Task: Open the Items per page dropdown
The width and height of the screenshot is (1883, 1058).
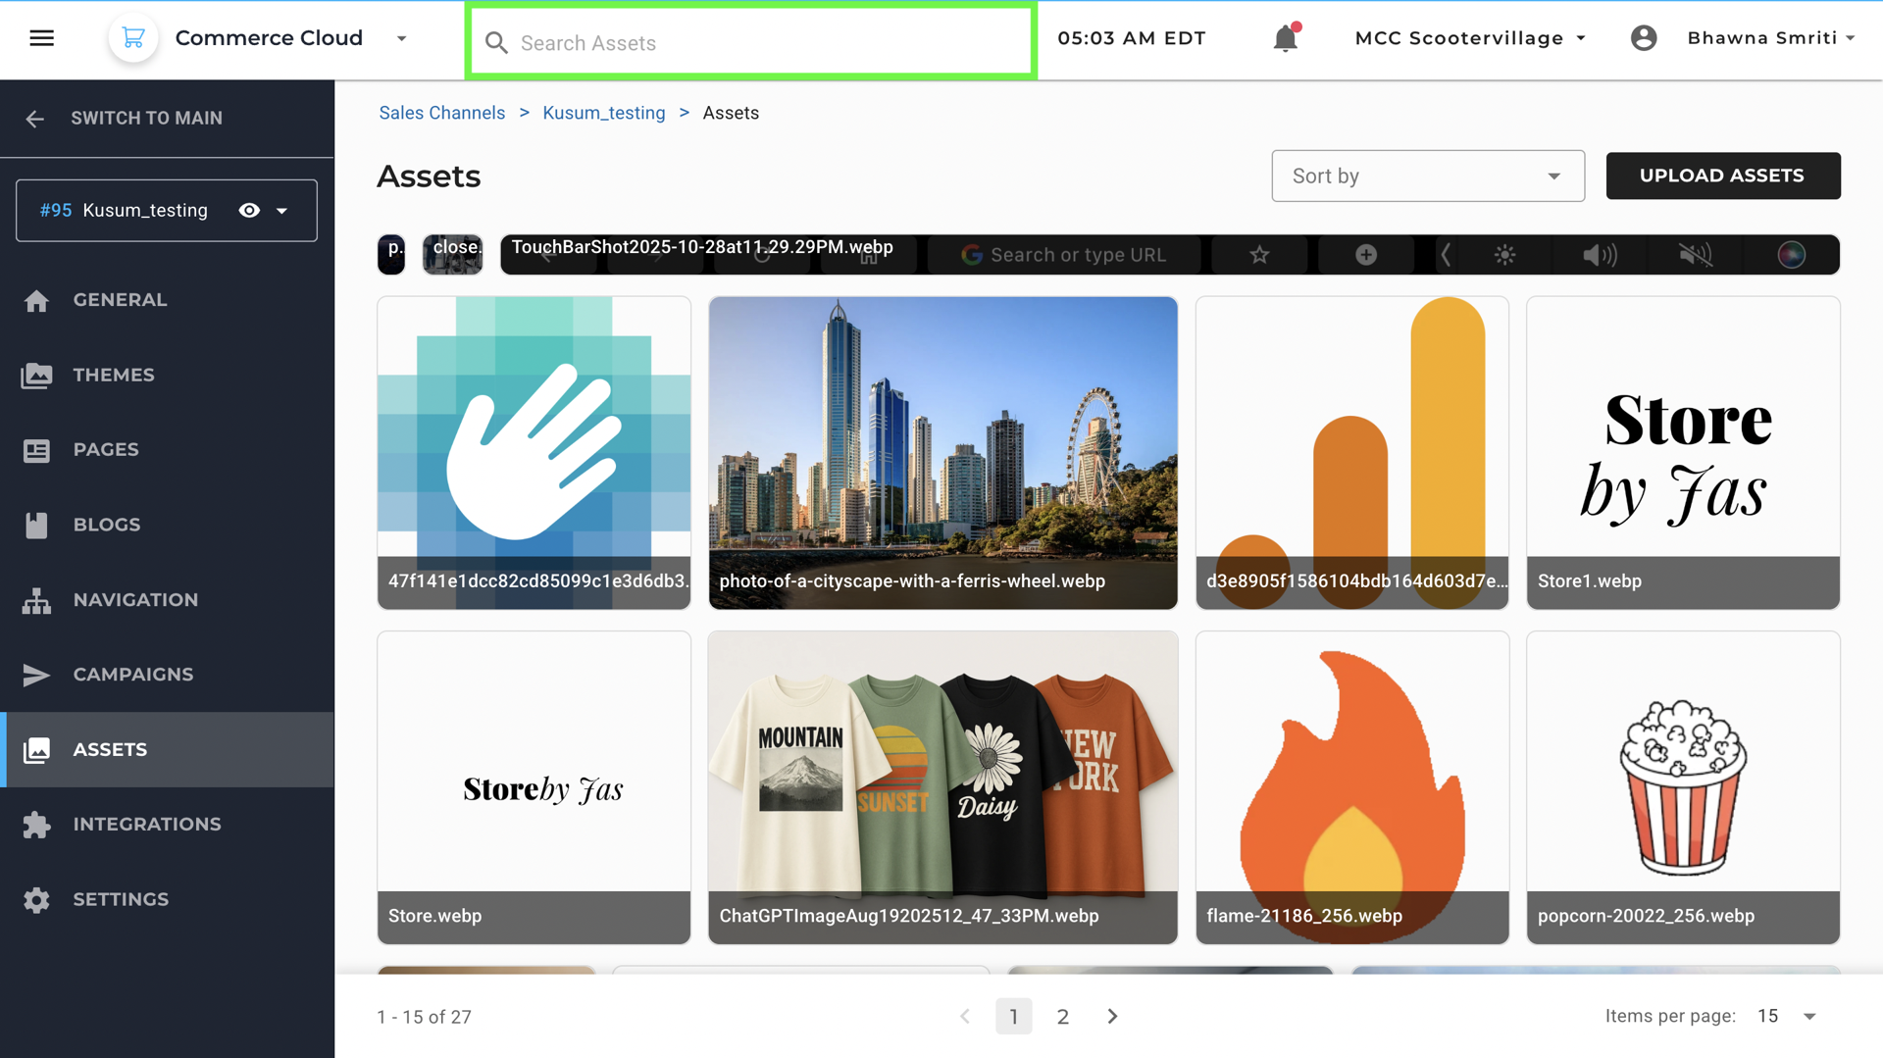Action: (x=1788, y=1017)
